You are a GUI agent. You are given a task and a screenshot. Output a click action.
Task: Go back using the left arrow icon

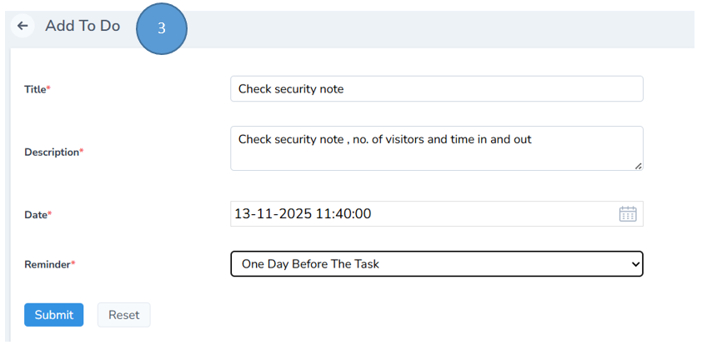[x=23, y=26]
